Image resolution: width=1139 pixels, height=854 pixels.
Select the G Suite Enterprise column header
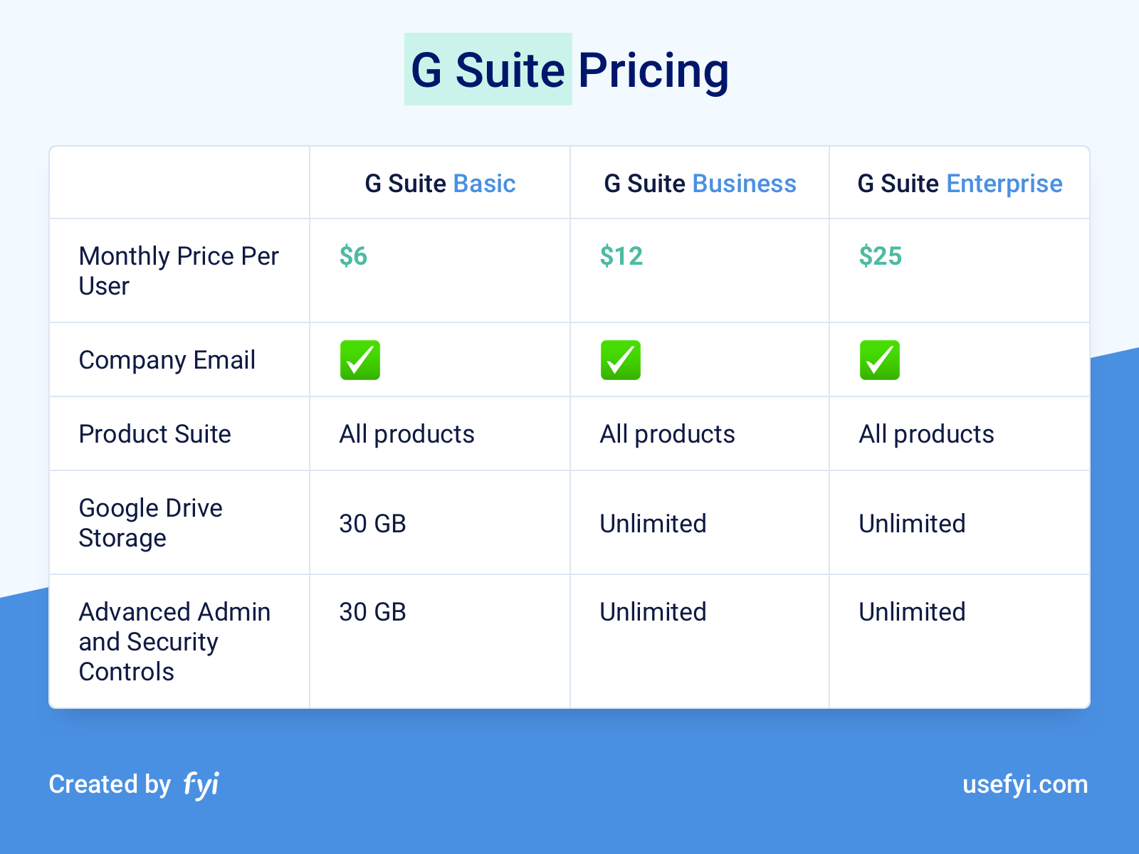tap(960, 184)
